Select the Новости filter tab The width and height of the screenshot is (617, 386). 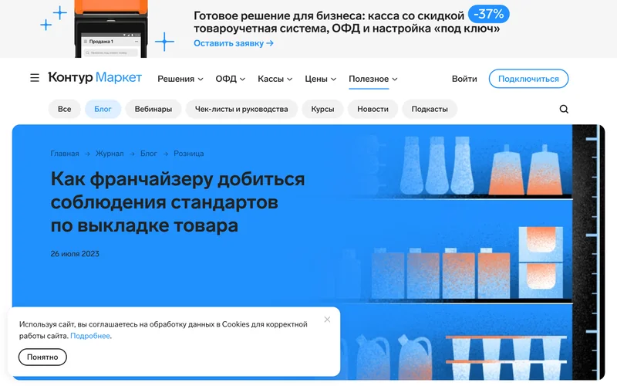coord(373,109)
